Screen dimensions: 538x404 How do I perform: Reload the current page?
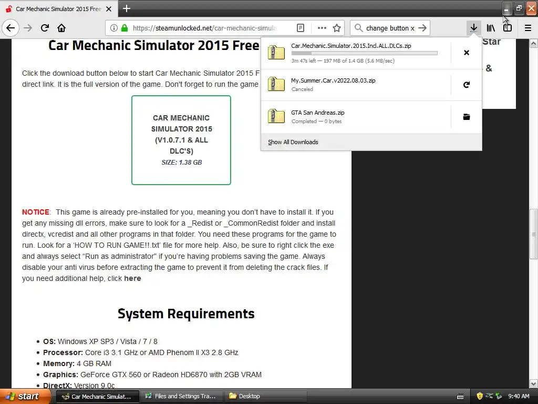click(x=45, y=28)
